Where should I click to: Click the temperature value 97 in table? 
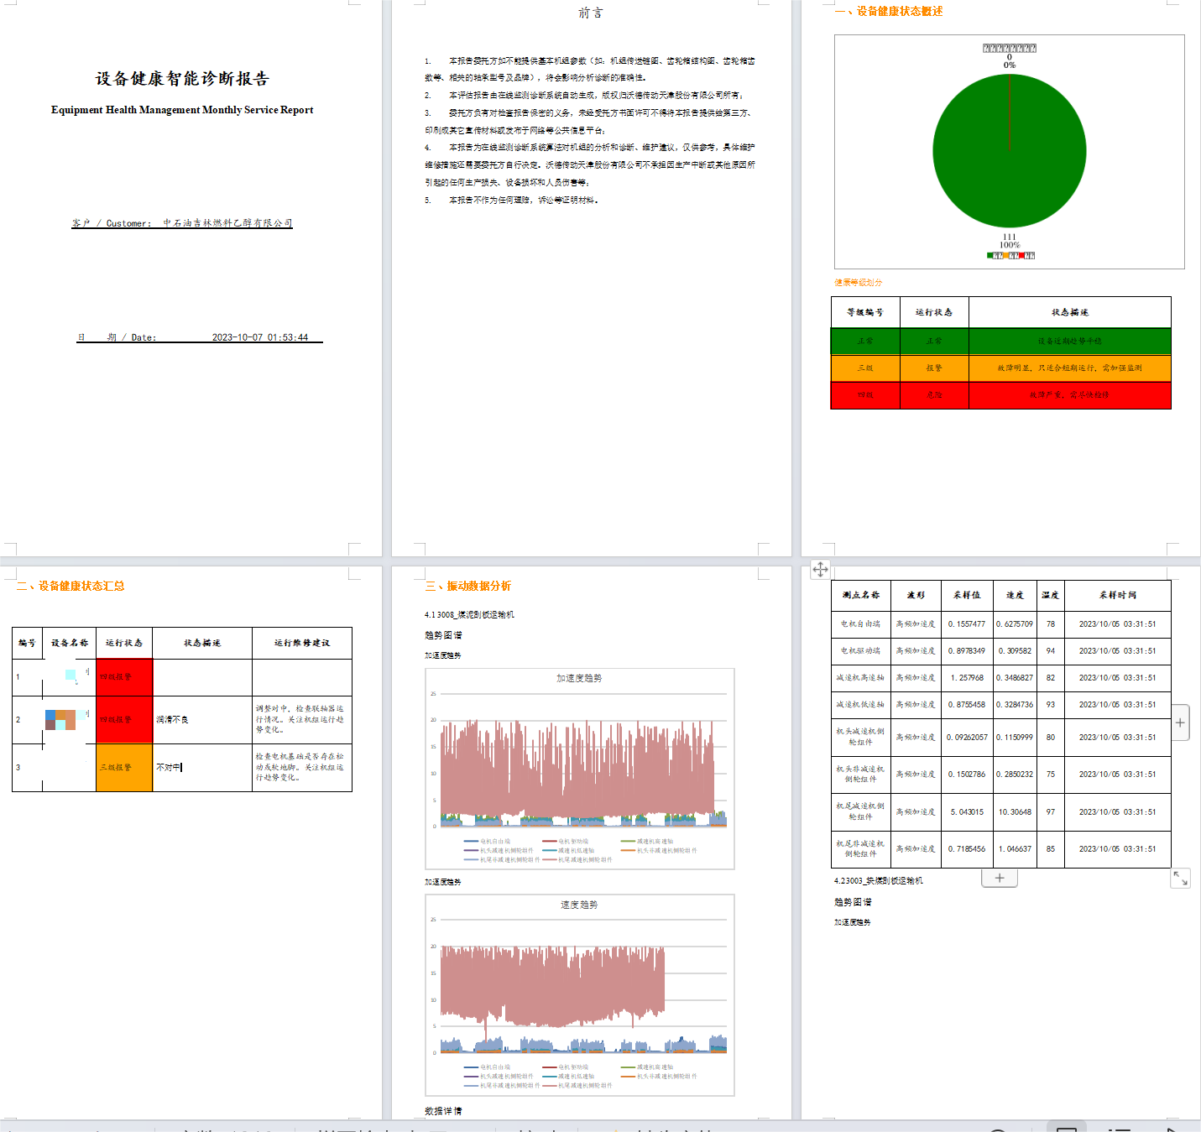tap(1050, 811)
